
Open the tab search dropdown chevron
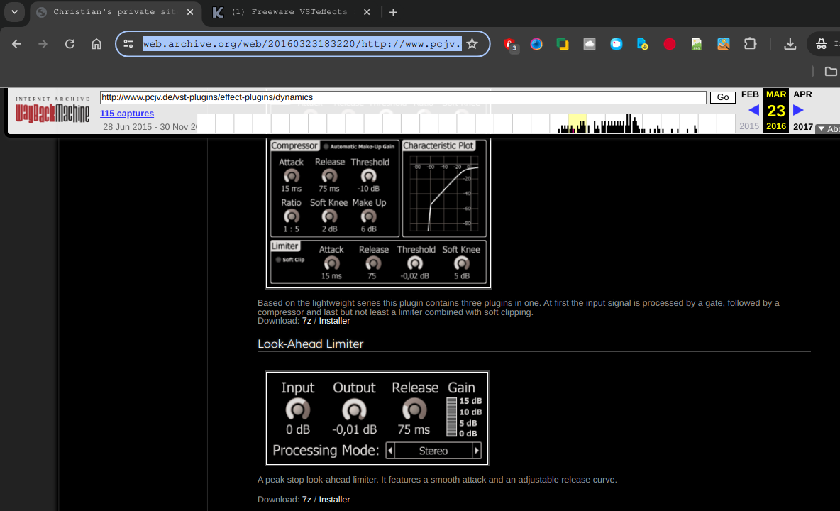pos(14,12)
